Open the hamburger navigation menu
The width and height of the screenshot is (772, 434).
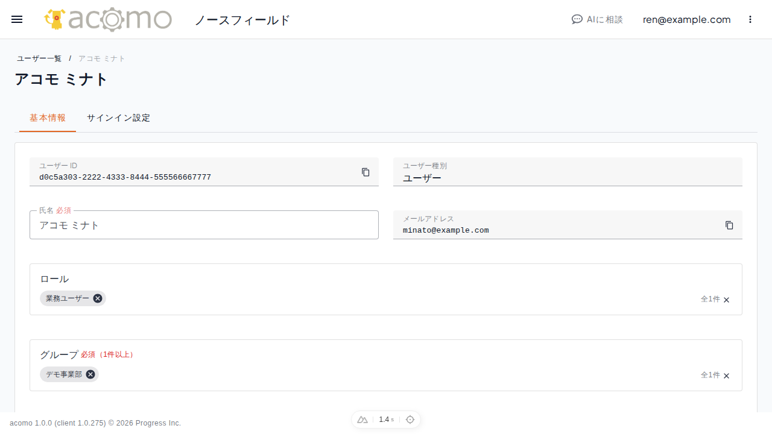pos(17,19)
